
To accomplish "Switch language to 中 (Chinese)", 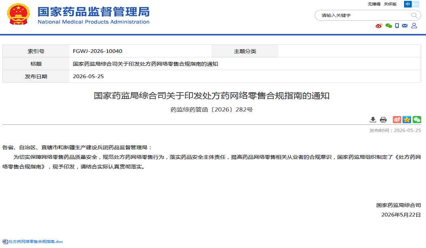I will click(407, 4).
